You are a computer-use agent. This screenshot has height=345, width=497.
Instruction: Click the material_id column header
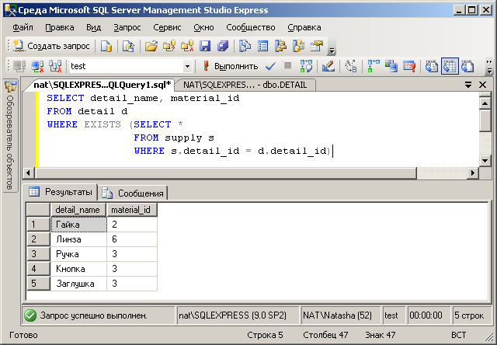(x=132, y=210)
